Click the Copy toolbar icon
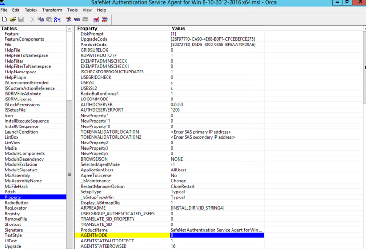 (x=41, y=19)
